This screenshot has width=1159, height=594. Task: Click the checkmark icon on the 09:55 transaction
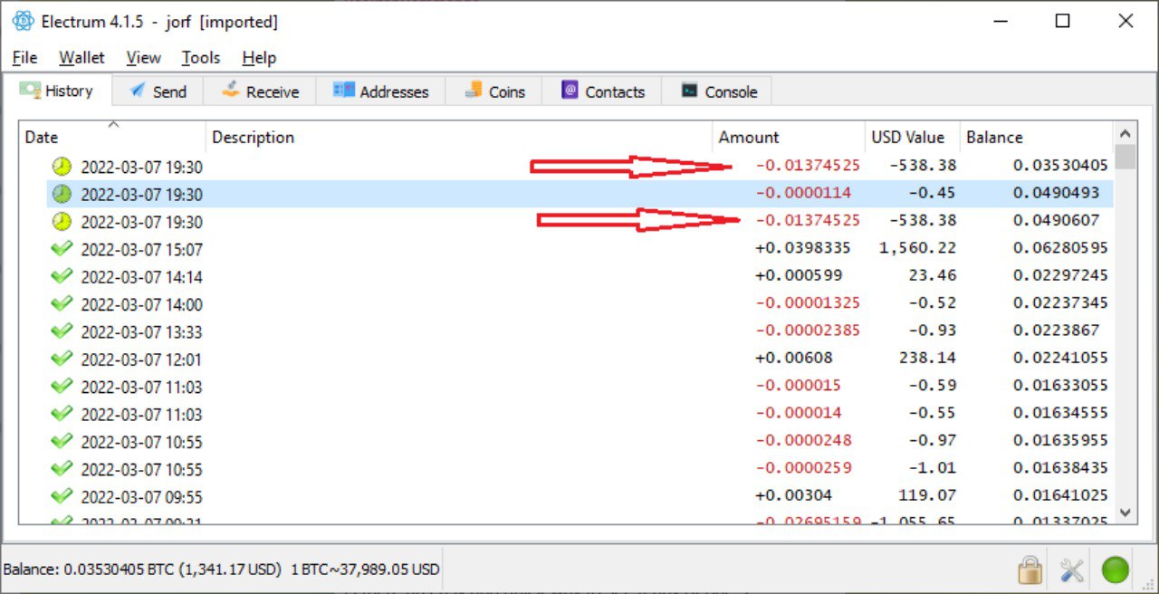click(x=62, y=496)
